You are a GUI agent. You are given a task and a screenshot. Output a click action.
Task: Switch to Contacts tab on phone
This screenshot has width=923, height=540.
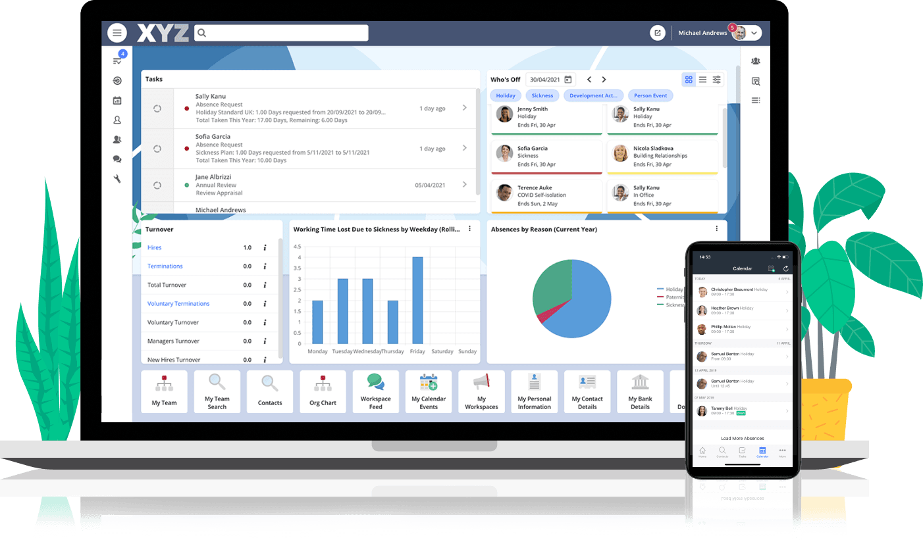(722, 452)
